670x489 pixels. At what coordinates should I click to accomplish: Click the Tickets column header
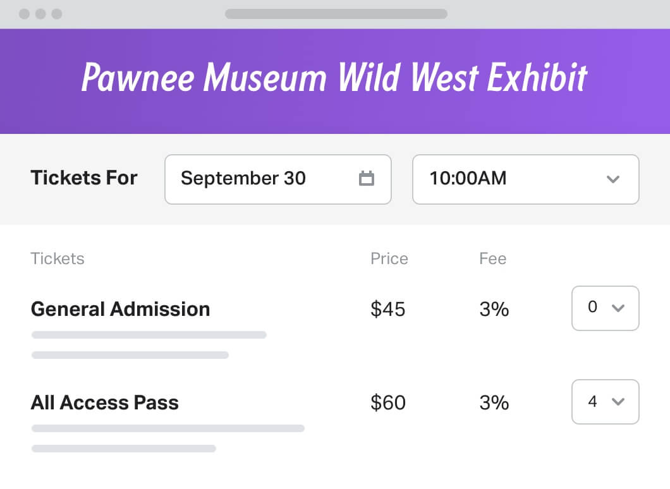57,258
